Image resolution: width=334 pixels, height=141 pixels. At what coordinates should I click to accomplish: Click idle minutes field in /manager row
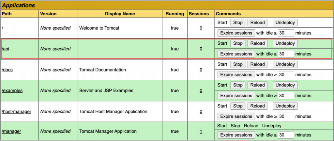[286, 135]
